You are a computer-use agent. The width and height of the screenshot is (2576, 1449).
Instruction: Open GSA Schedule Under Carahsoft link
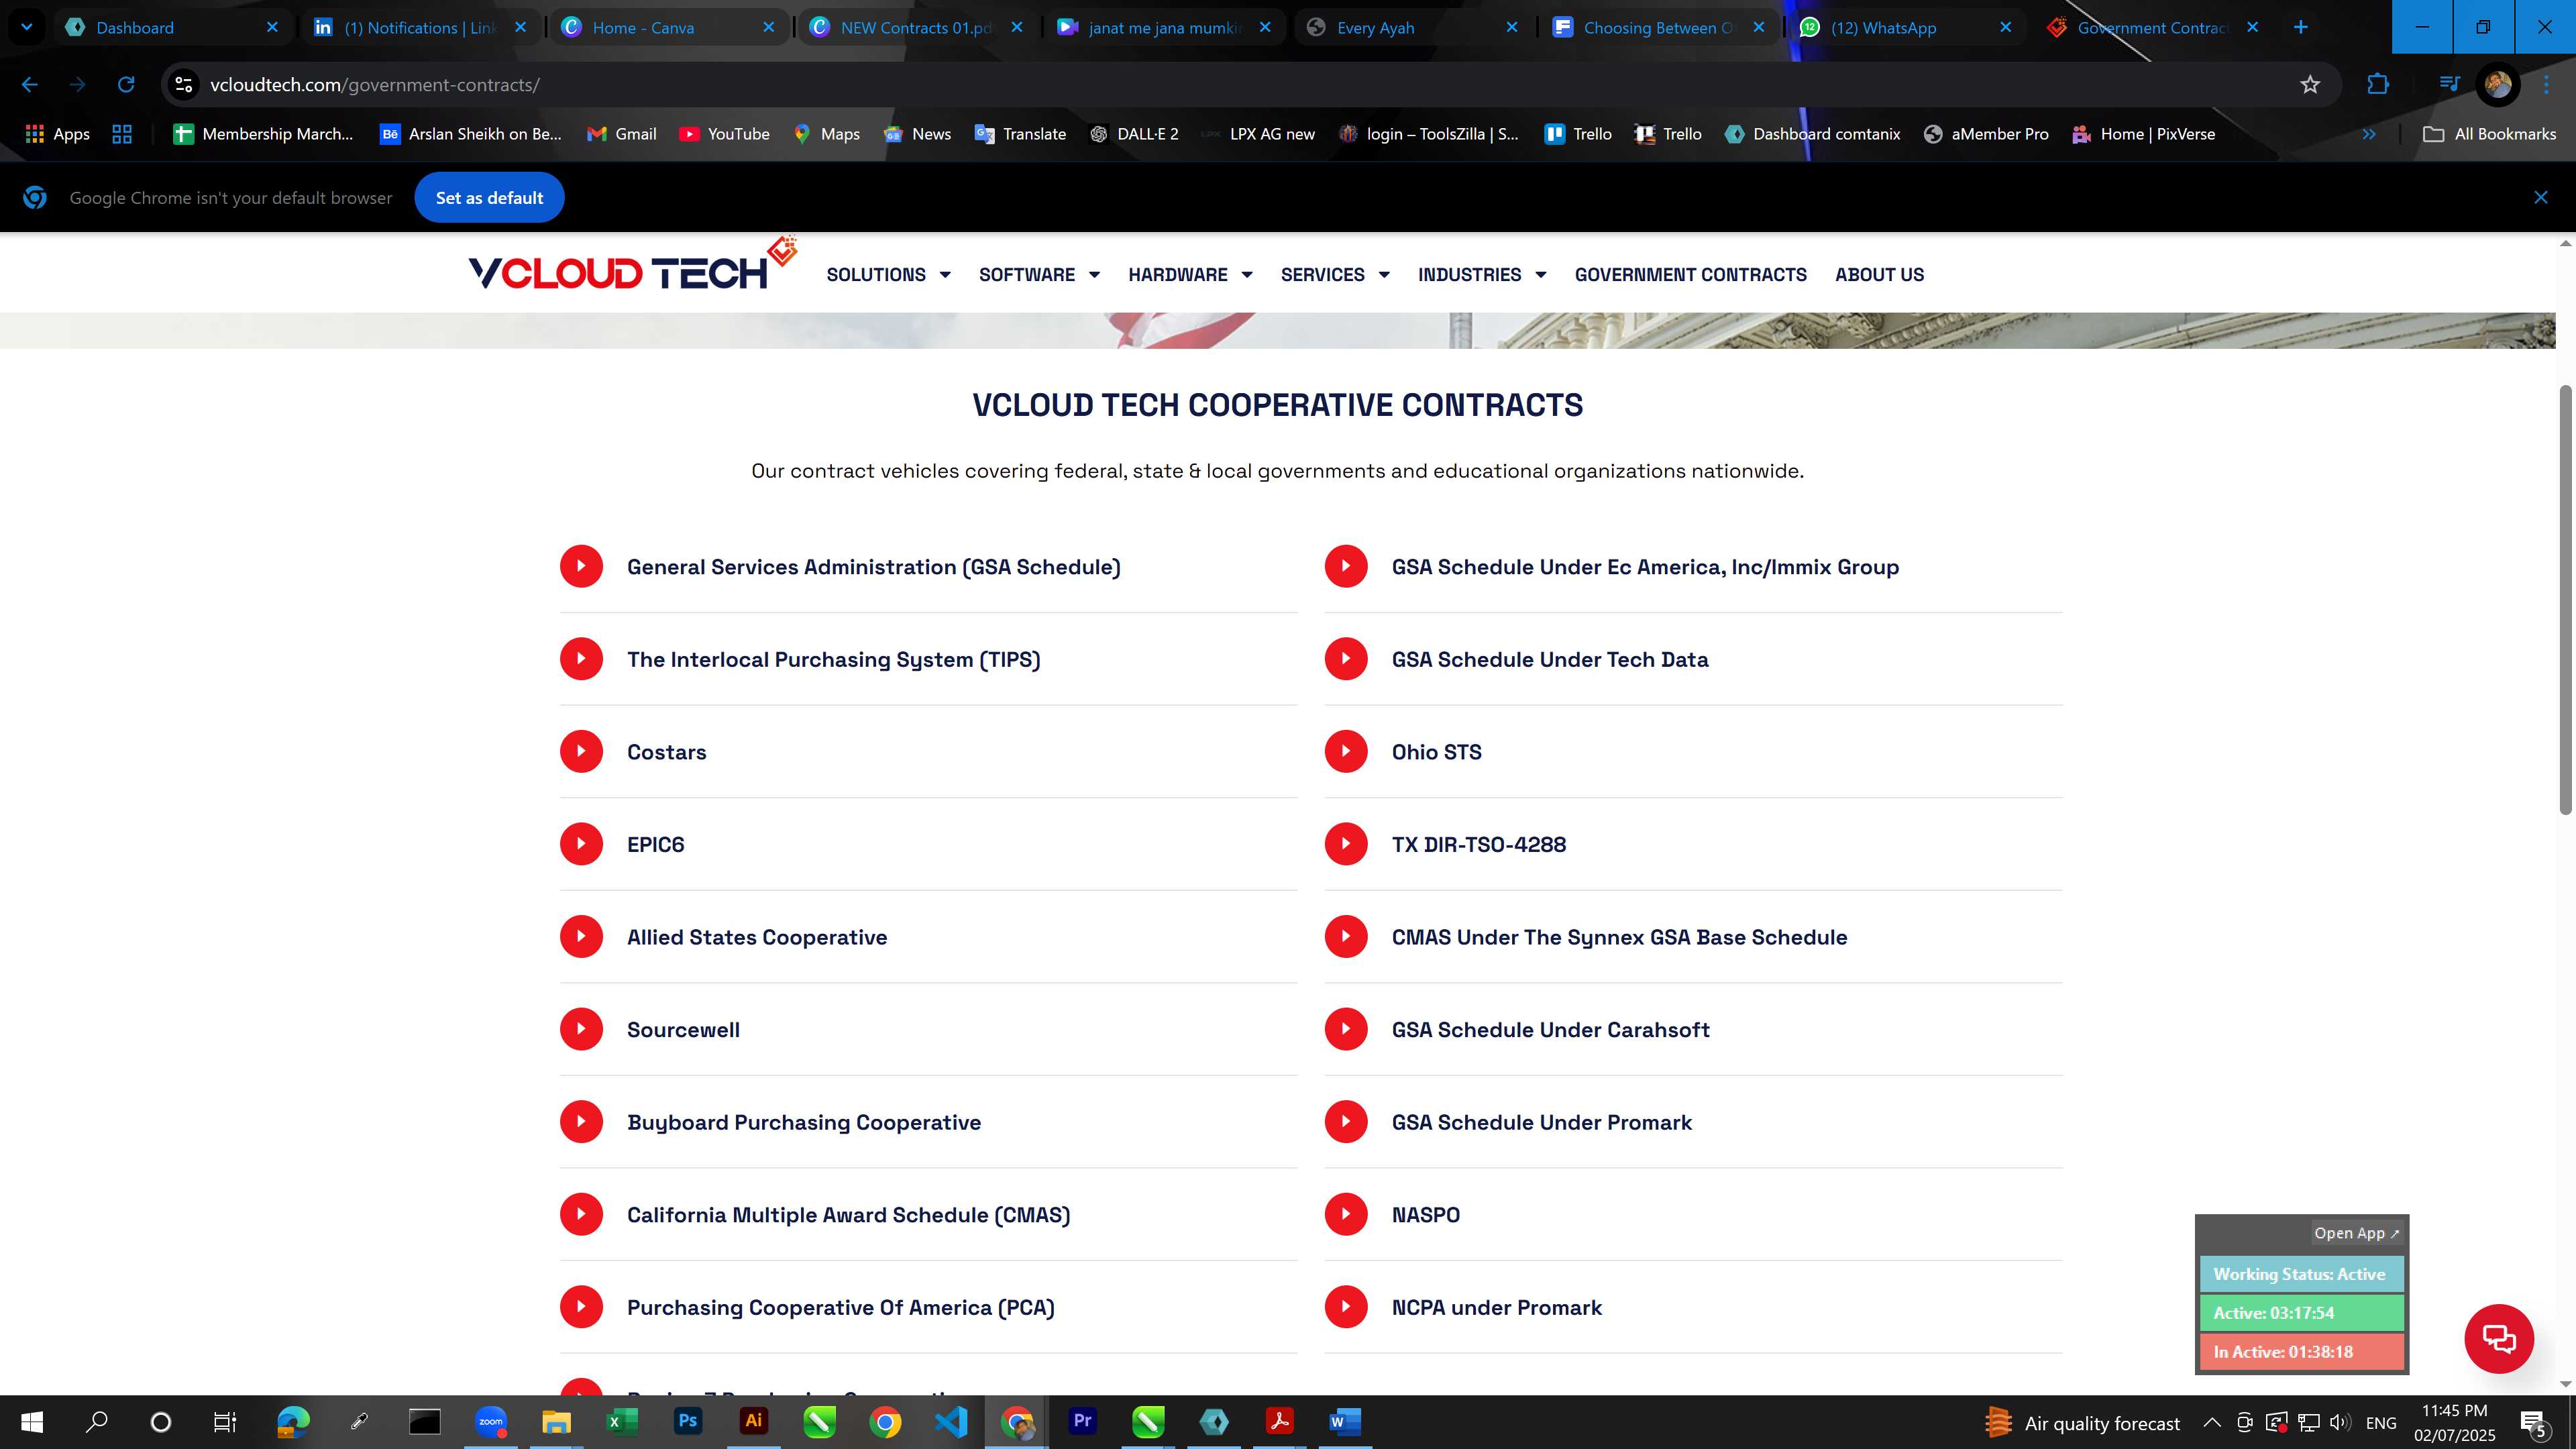click(1550, 1030)
